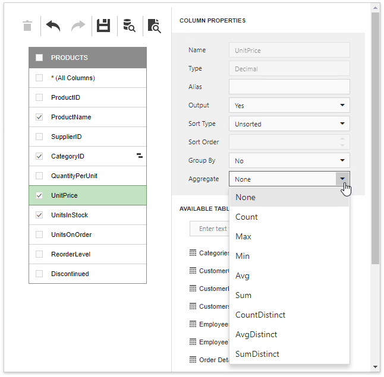Choose SumDistinct aggregate option
The width and height of the screenshot is (384, 377).
pos(289,354)
